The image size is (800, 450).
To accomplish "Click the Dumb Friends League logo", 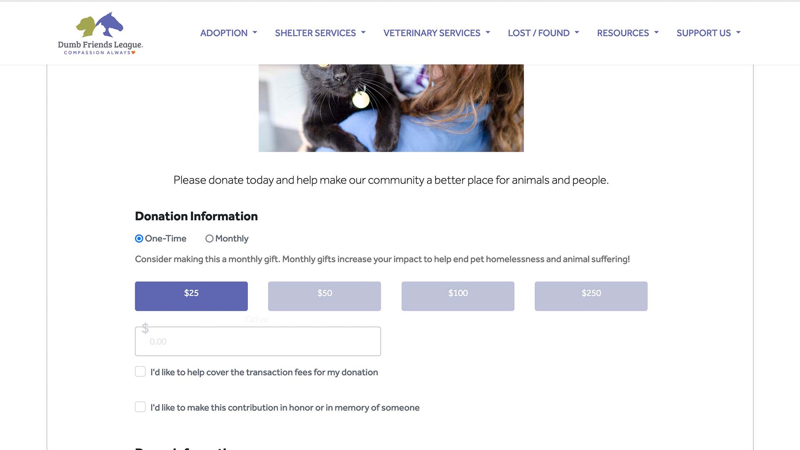I will (x=100, y=33).
